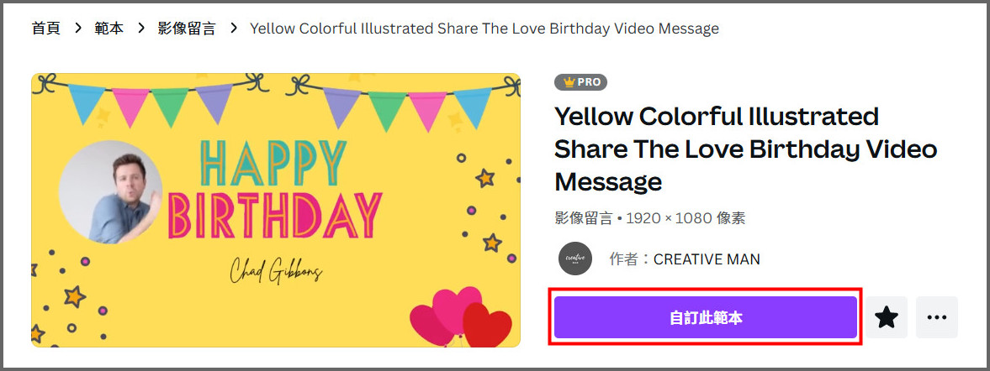Image resolution: width=990 pixels, height=371 pixels.
Task: Click the chevron after 影像留言 breadcrumb
Action: (233, 29)
